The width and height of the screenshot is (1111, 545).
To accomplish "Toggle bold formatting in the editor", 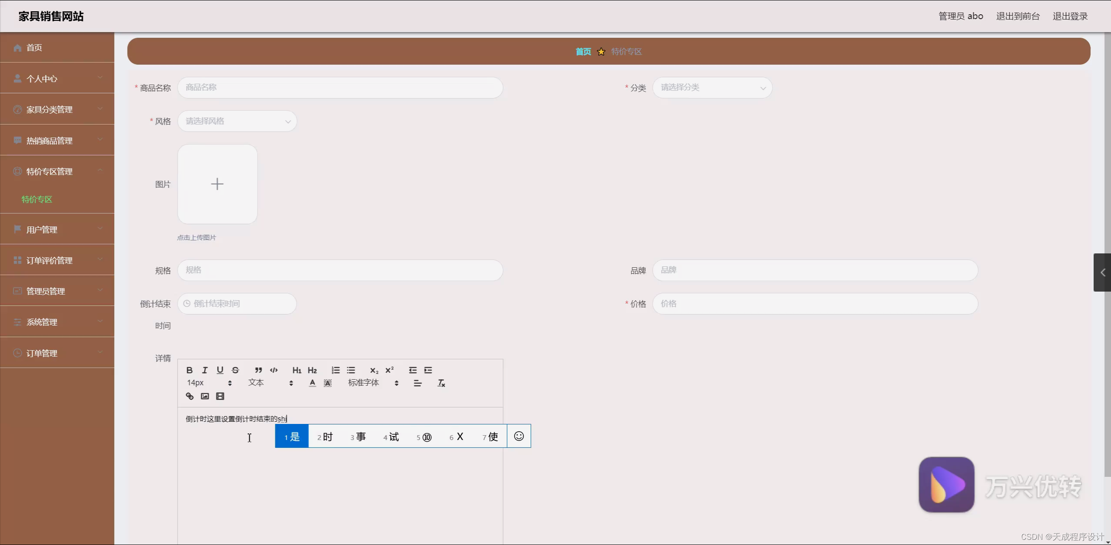I will (189, 370).
